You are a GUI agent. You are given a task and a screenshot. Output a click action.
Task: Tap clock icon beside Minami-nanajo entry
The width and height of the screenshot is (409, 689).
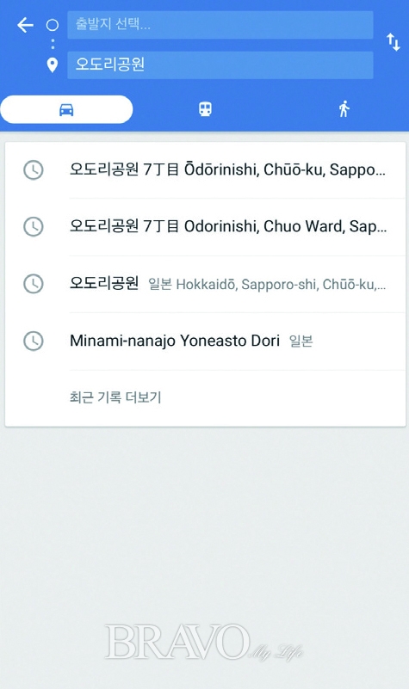33,341
